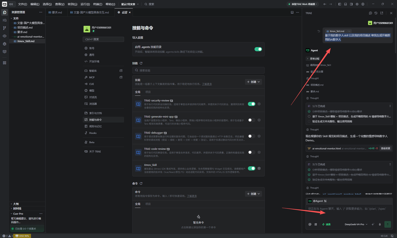Open chat history in TRAE panel

[376, 13]
